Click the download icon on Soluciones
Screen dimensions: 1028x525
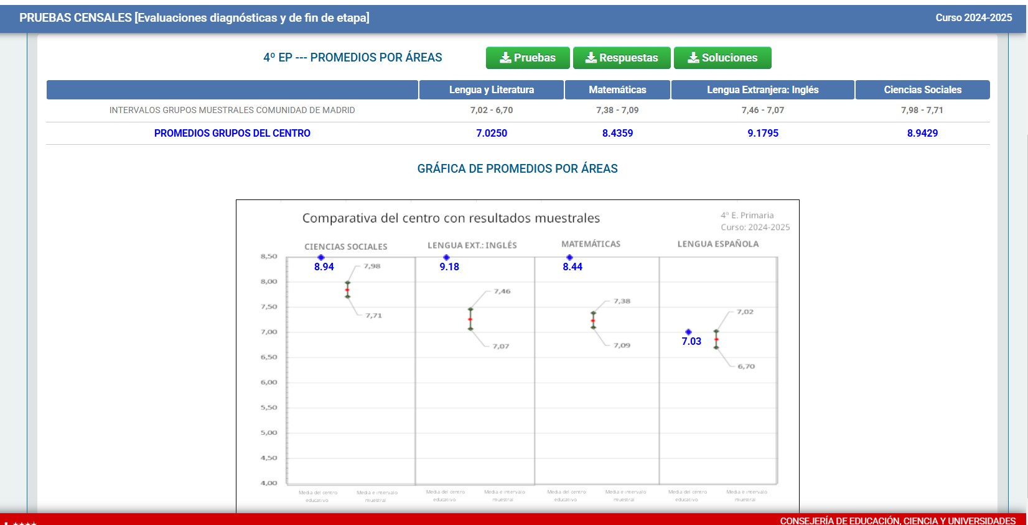tap(693, 58)
